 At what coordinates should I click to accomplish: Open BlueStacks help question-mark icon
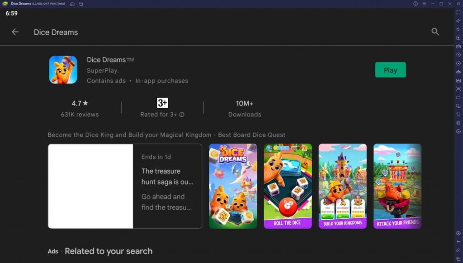(x=416, y=4)
